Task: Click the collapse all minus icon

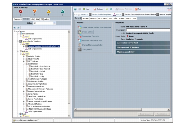Action: 18,27
